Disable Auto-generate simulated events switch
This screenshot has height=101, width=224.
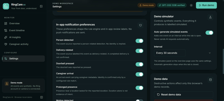tap(209, 33)
